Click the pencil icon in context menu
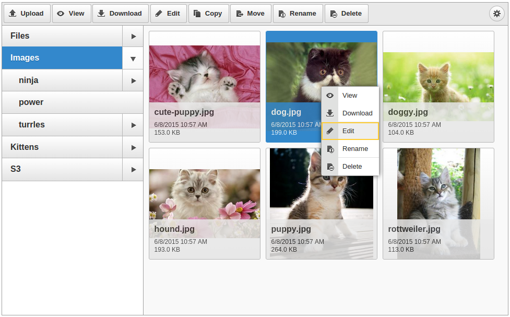Screen dimensions: 510x317 pyautogui.click(x=330, y=131)
